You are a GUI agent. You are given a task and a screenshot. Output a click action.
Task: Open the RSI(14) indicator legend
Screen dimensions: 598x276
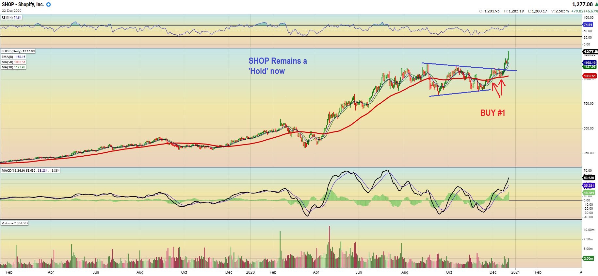(12, 17)
